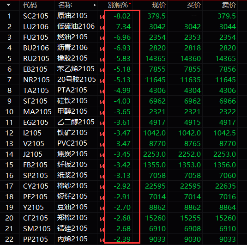
Task: Click the red M marker beside 豆油2105
Action: (102, 208)
